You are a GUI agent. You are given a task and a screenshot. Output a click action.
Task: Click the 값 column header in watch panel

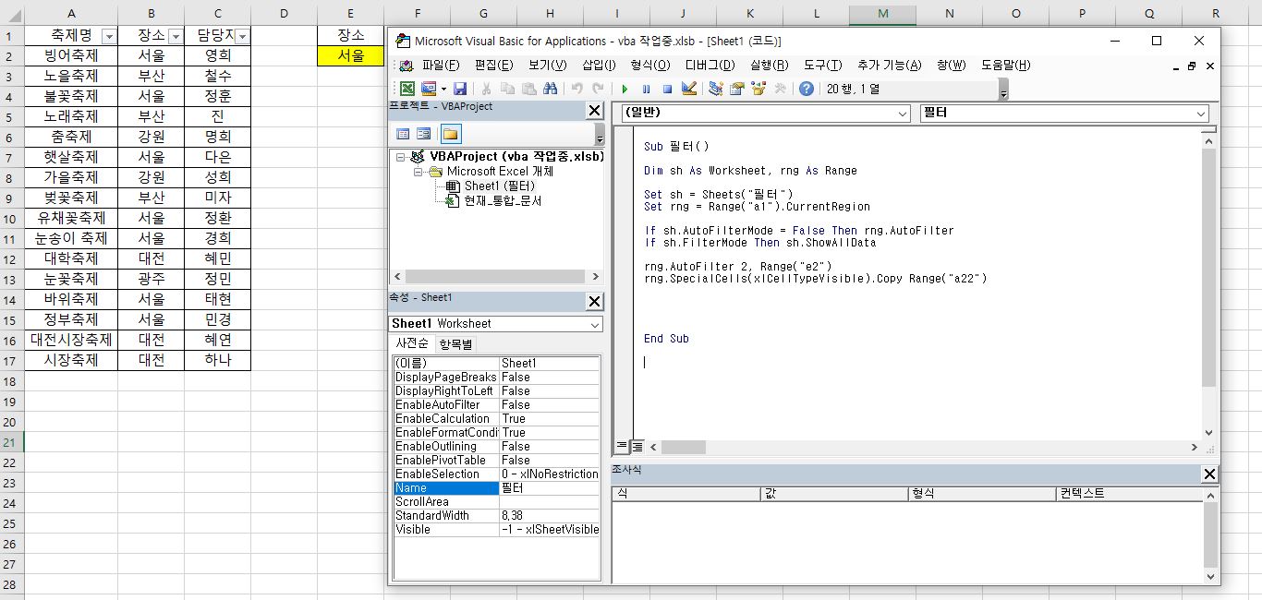pyautogui.click(x=833, y=494)
